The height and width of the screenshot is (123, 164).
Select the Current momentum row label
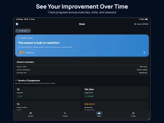coord(23,70)
